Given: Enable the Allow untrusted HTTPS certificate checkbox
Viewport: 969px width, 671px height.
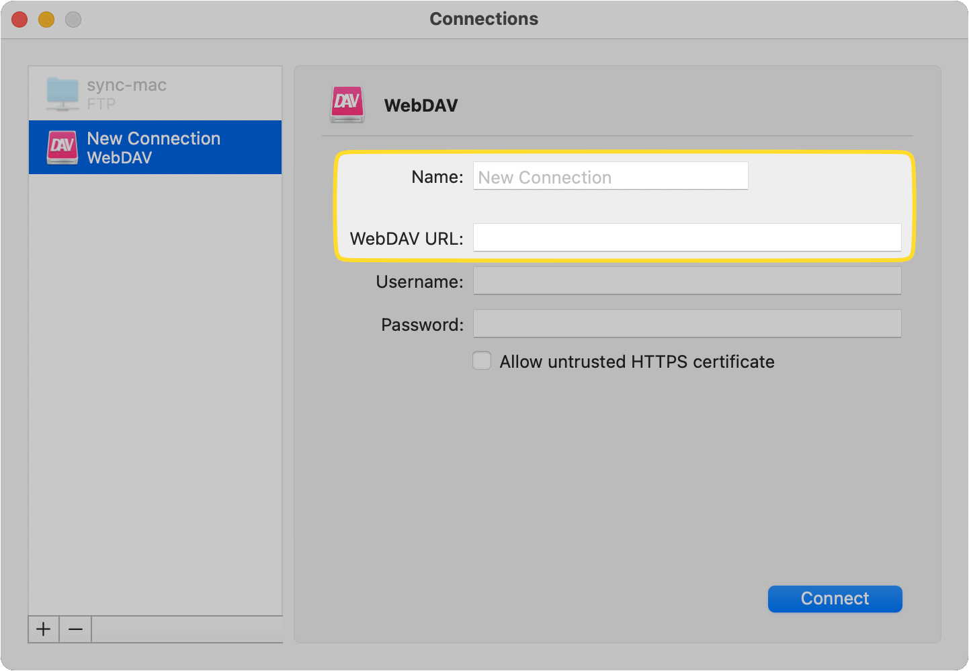Looking at the screenshot, I should [x=482, y=361].
